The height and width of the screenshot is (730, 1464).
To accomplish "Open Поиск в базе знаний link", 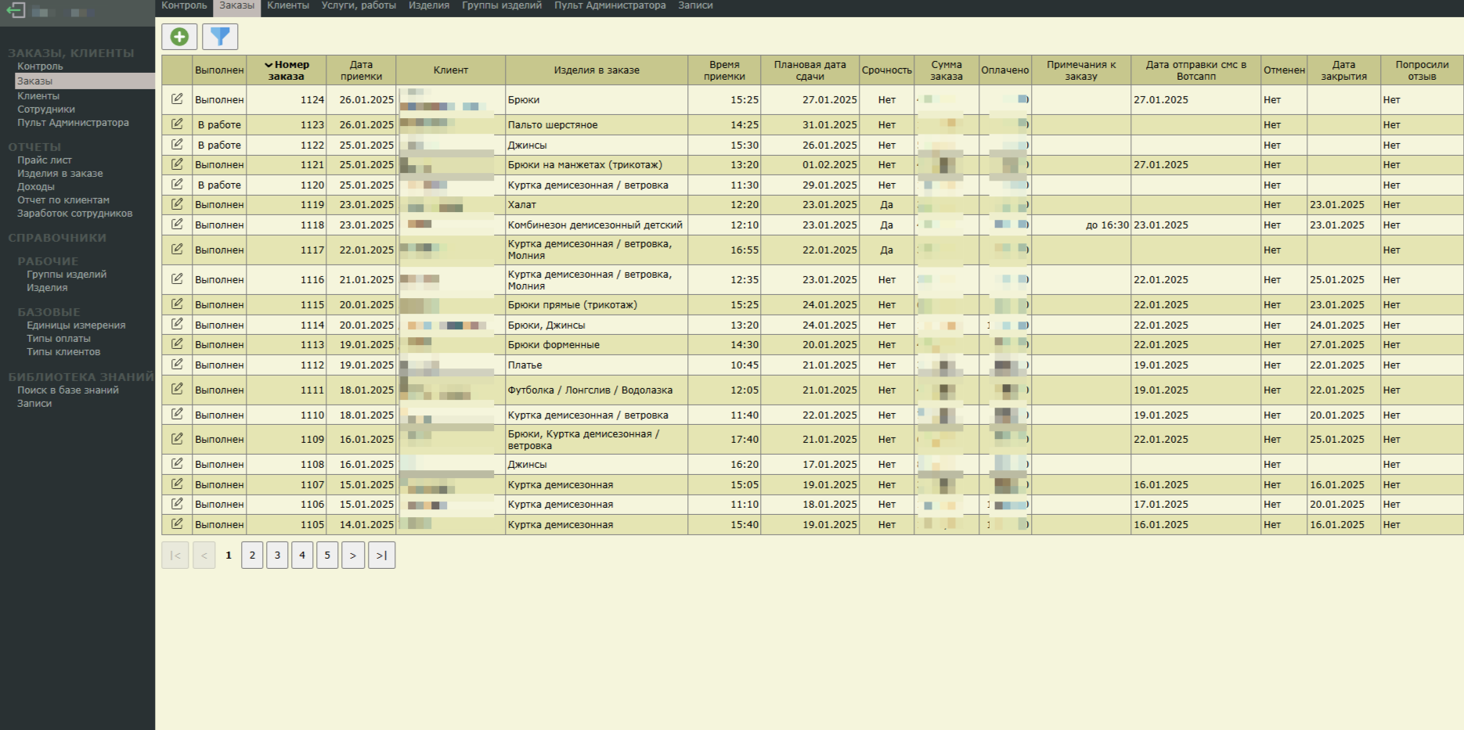I will tap(68, 390).
